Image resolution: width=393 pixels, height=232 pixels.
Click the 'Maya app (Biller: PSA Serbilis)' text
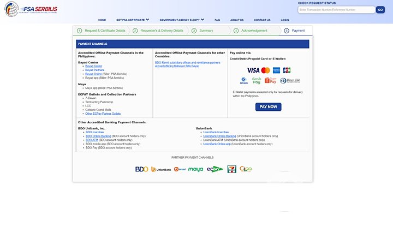tap(104, 88)
